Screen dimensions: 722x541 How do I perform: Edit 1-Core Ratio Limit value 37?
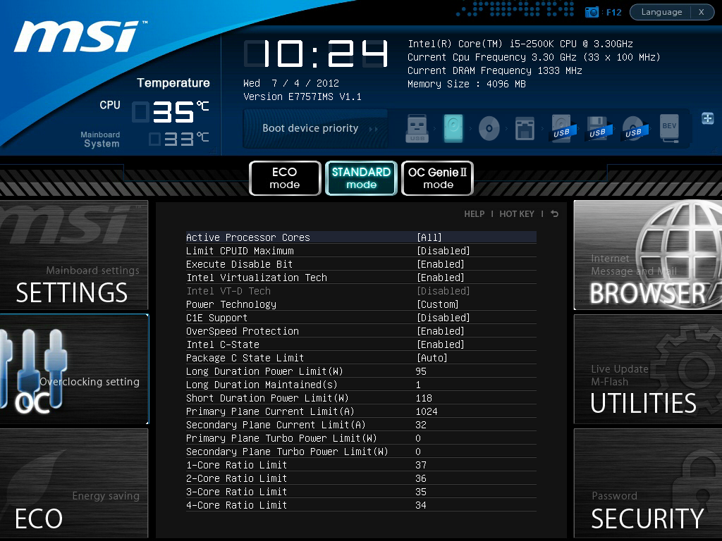coord(421,465)
